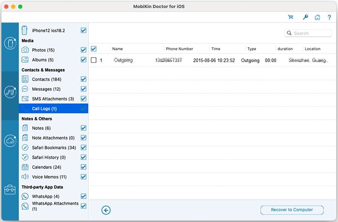Click the Contacts icon

click(25, 79)
